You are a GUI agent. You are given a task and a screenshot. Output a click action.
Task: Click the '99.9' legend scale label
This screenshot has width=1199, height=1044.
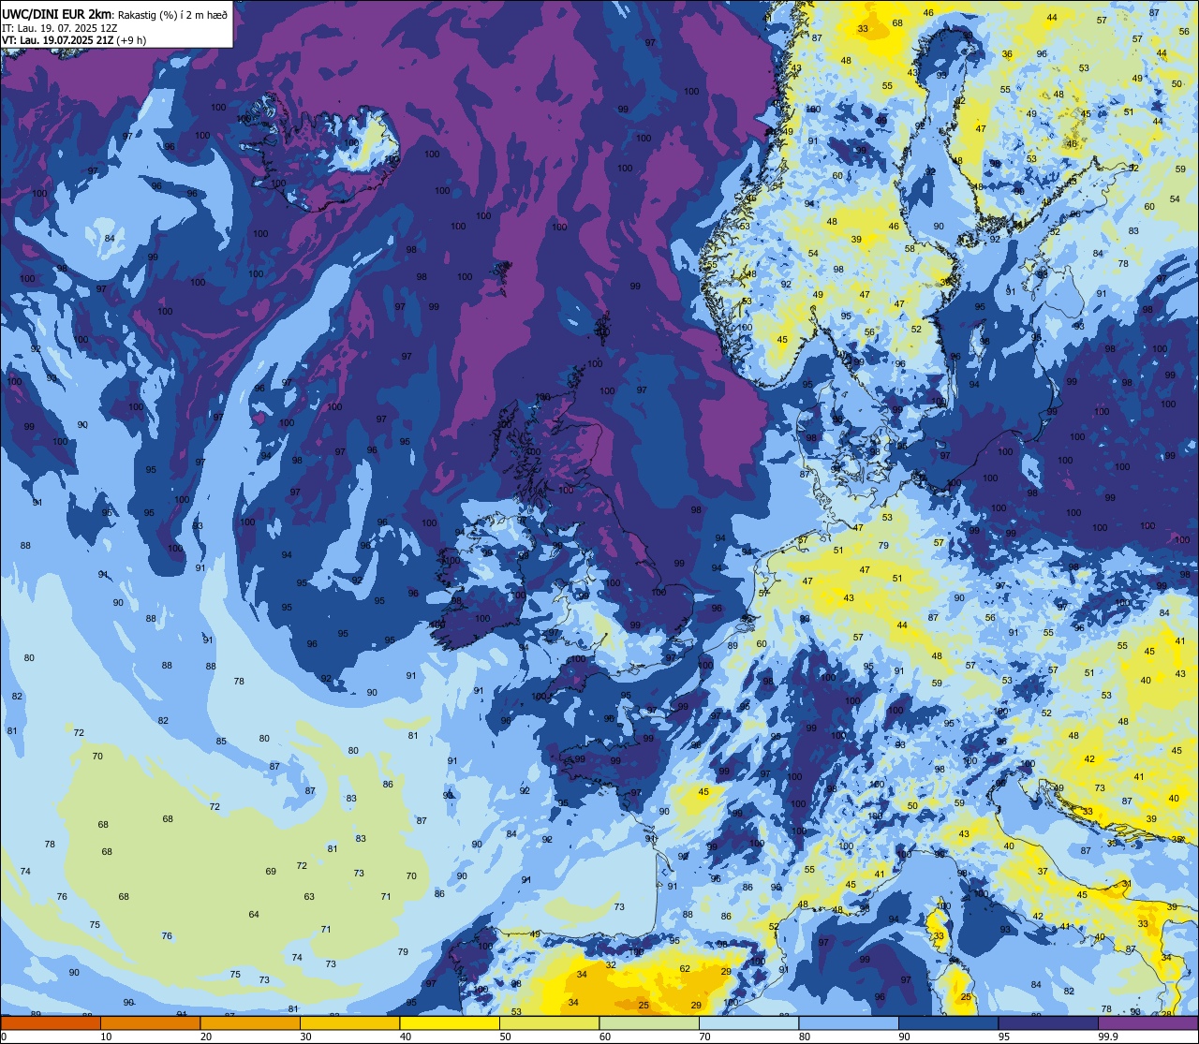[x=1108, y=1037]
